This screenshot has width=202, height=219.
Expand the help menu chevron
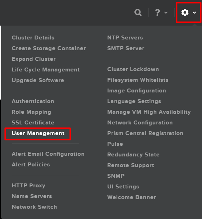pos(166,12)
